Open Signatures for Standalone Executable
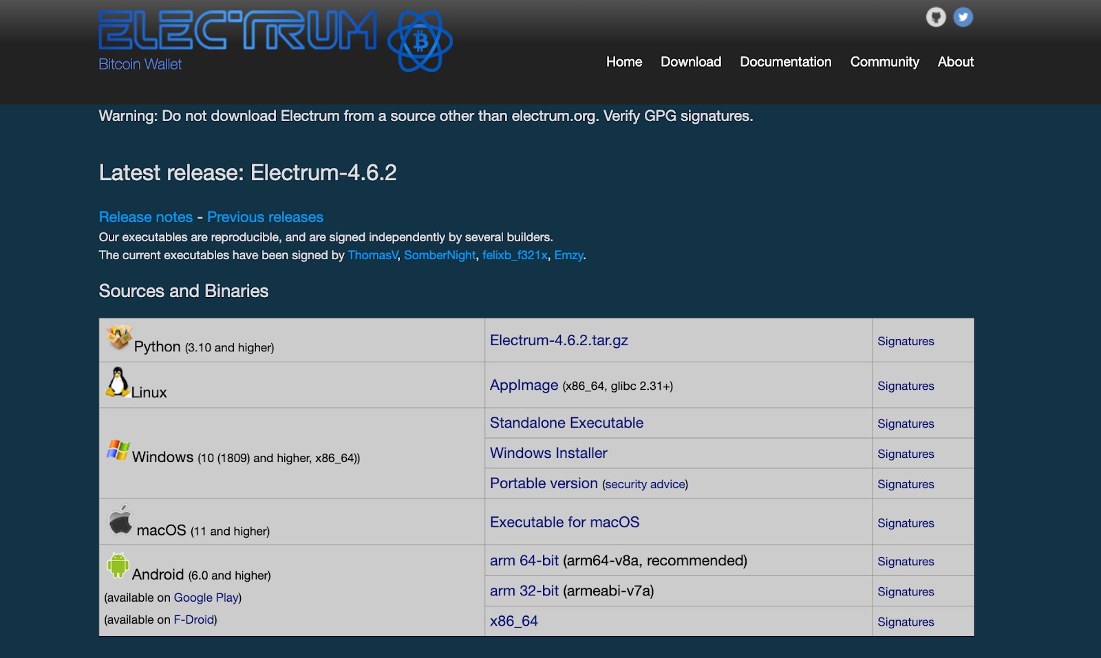This screenshot has height=658, width=1101. [x=906, y=424]
